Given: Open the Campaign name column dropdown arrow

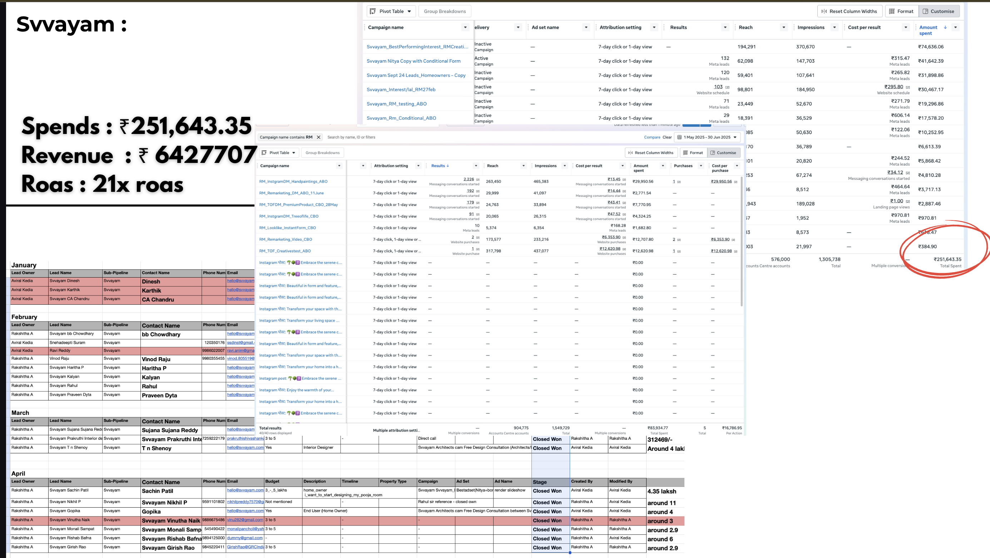Looking at the screenshot, I should click(465, 27).
